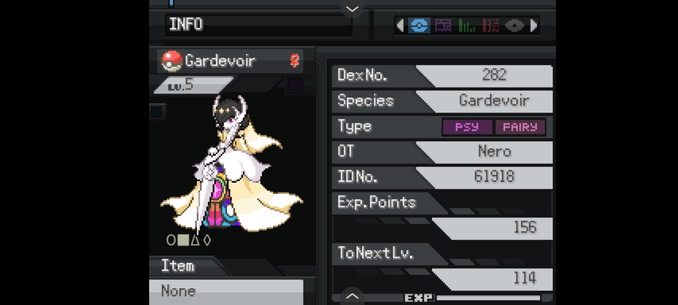This screenshot has width=678, height=305.
Task: Expand the bottom upward chevron handle
Action: [x=352, y=296]
